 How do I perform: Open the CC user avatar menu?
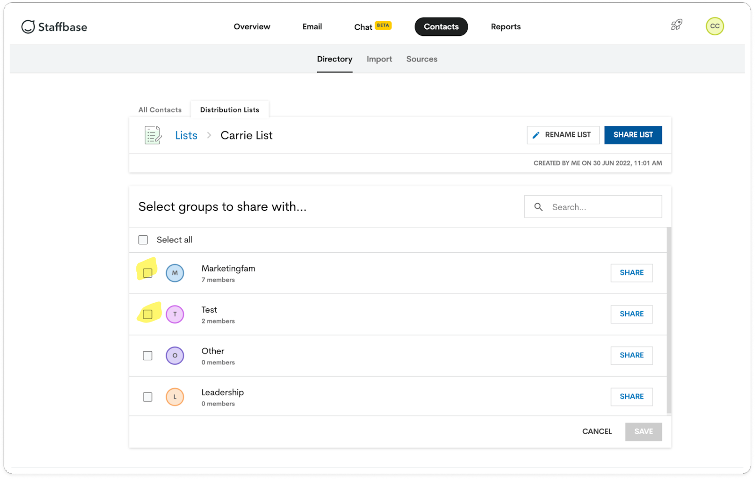(714, 26)
